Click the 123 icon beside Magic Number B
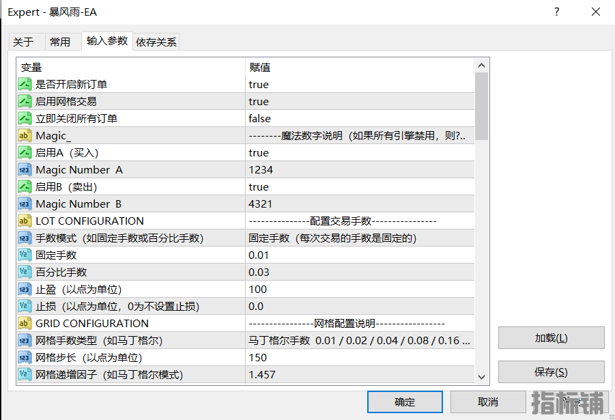615x420 pixels. pyautogui.click(x=25, y=204)
